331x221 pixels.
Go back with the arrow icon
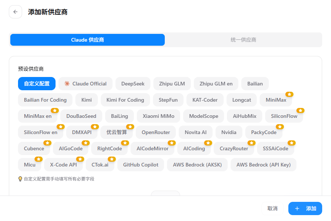[15, 12]
